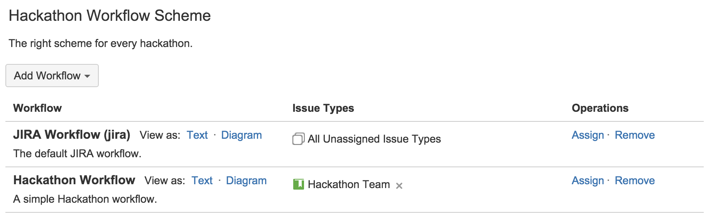Screen dimensions: 713x222
Task: Expand Add Workflow options
Action: 52,76
